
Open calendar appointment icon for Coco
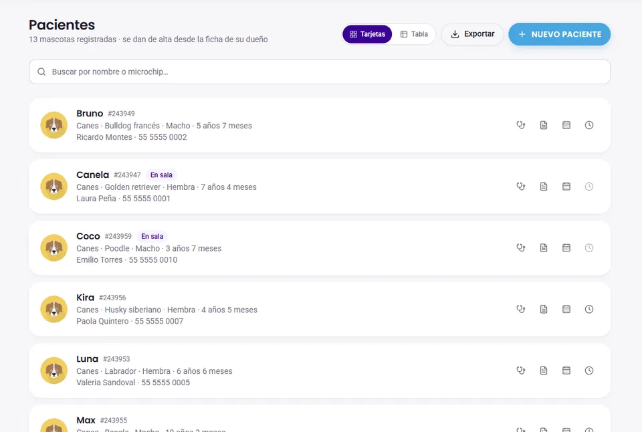(x=566, y=247)
